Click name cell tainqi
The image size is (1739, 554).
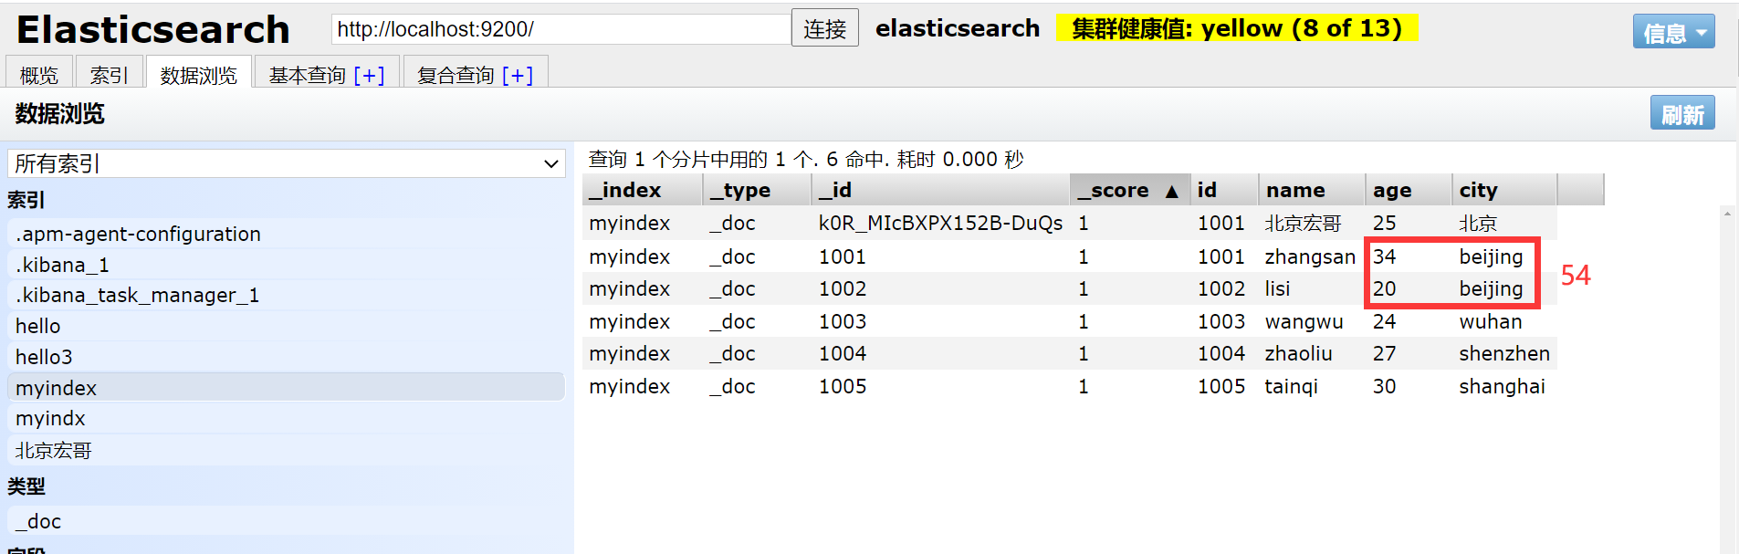pyautogui.click(x=1291, y=386)
